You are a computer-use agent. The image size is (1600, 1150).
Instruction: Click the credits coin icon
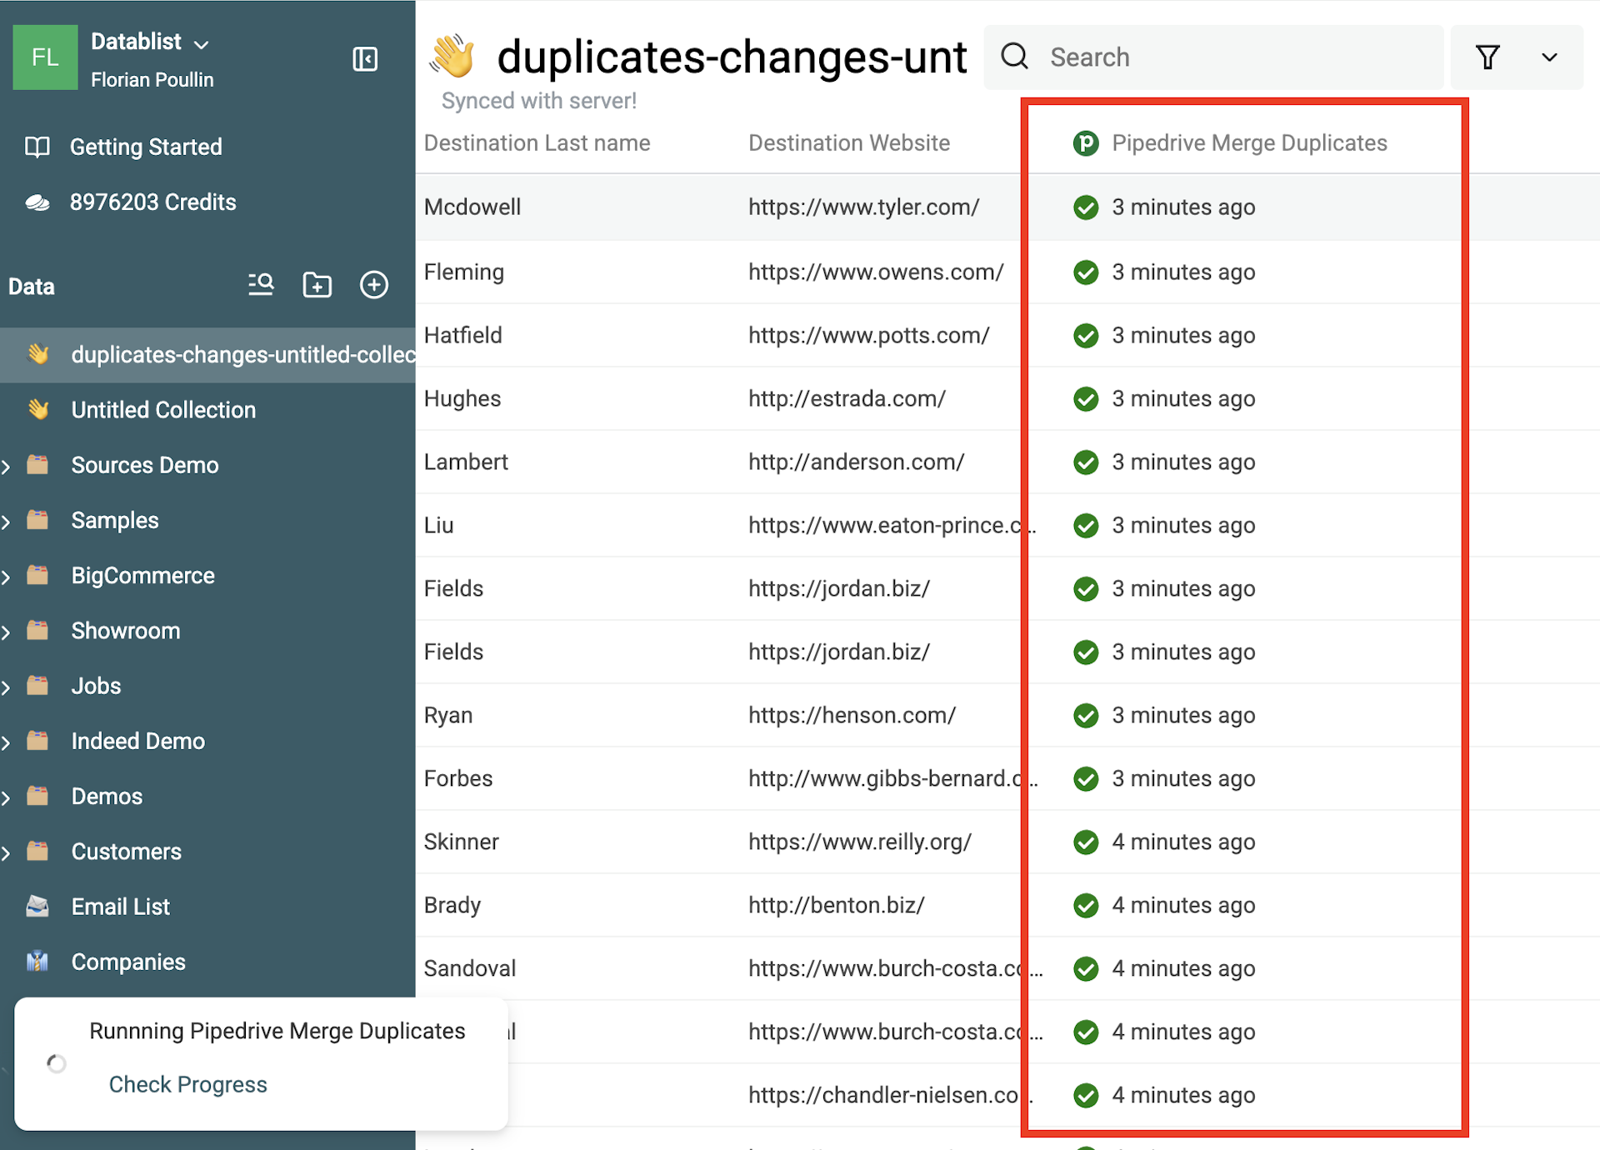(37, 202)
